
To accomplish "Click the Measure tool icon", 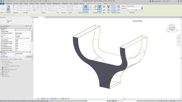I will click(63, 10).
